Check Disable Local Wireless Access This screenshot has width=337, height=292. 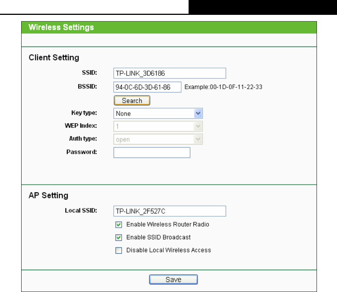[x=119, y=250]
